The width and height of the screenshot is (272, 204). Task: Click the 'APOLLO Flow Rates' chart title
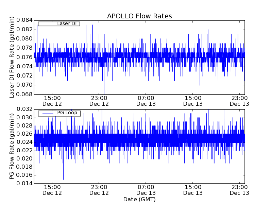coord(139,16)
